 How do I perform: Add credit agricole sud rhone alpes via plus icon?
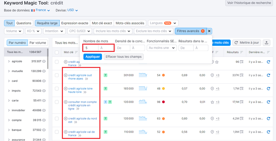click(x=66, y=75)
